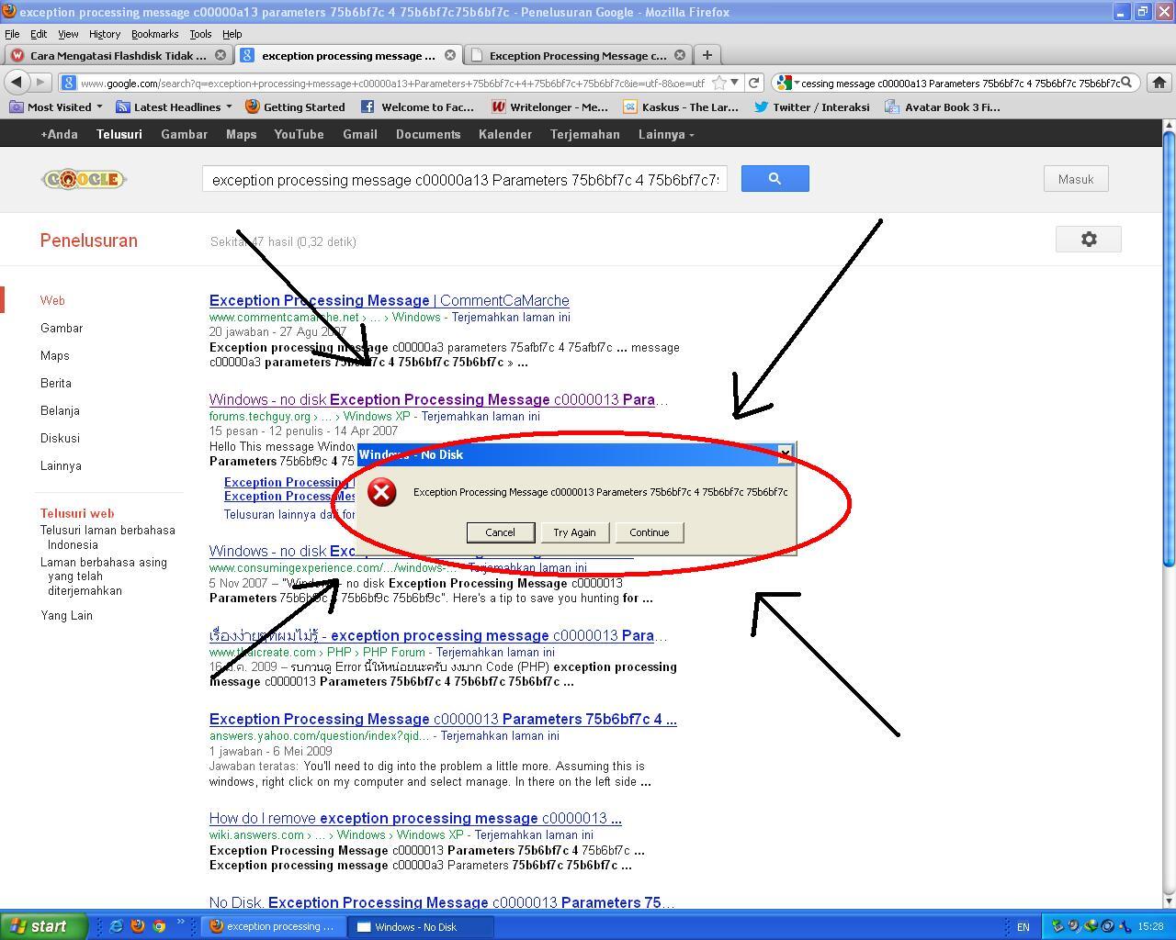Open the 'Avatar Book 3 Fi...' bookmark

pos(943,107)
